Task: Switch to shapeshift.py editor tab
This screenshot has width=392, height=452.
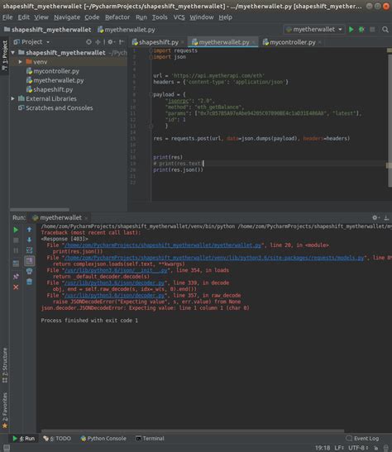Action: pyautogui.click(x=158, y=42)
